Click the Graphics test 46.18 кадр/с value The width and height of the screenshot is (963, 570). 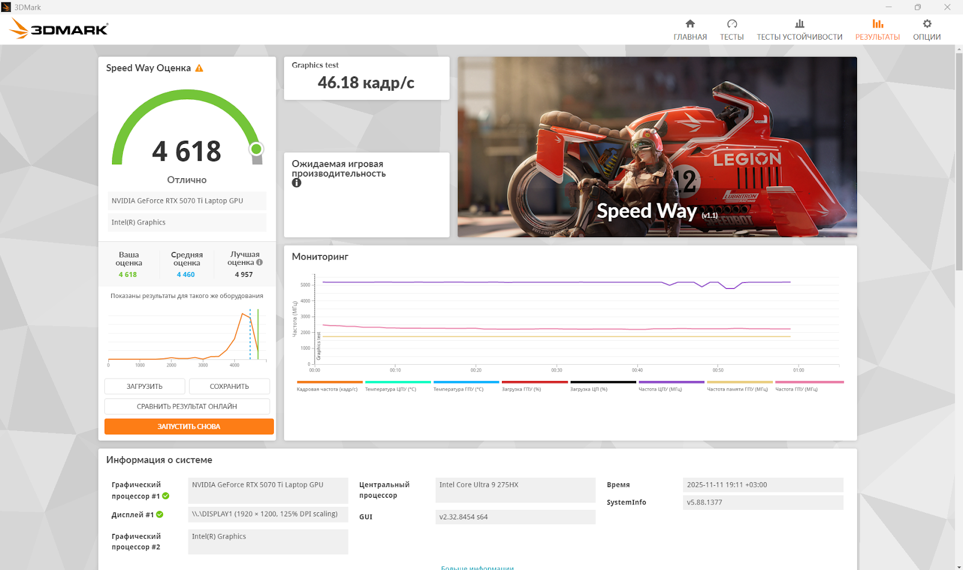pos(366,82)
